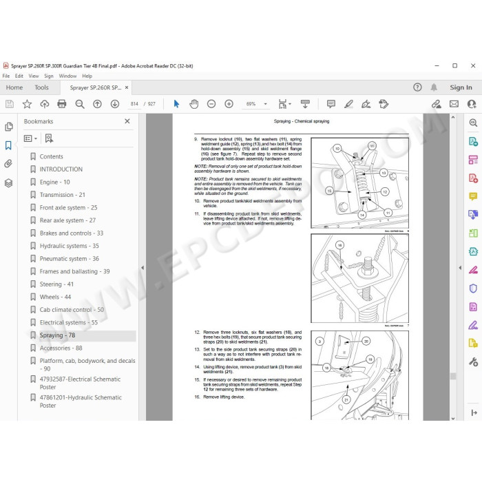Click the upload to cloud icon

(x=45, y=104)
